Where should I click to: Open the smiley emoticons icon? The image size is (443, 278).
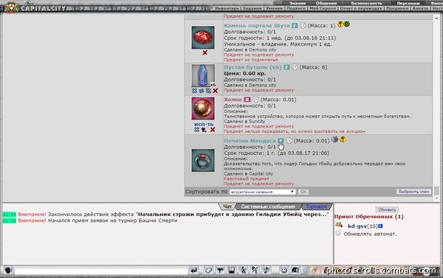click(284, 271)
